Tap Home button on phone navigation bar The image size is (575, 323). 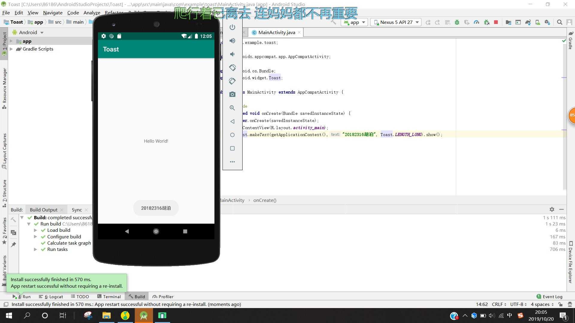(x=156, y=231)
